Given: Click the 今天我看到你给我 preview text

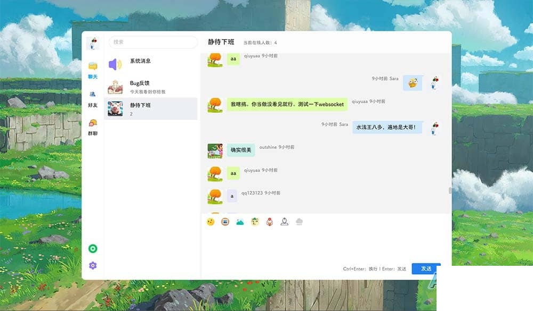Looking at the screenshot, I should click(x=148, y=92).
